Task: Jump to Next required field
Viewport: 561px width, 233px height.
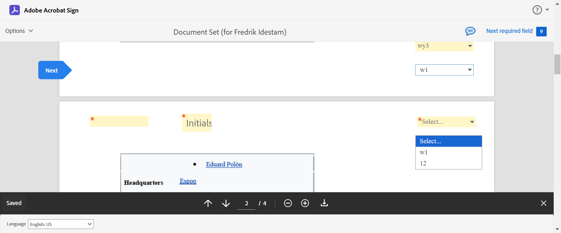Action: pyautogui.click(x=509, y=31)
